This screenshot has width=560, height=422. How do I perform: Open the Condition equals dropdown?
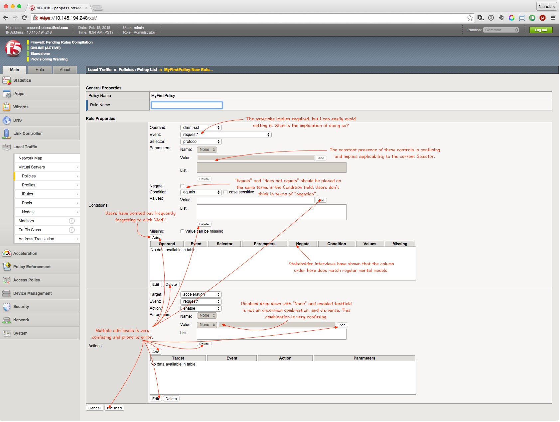click(x=201, y=192)
